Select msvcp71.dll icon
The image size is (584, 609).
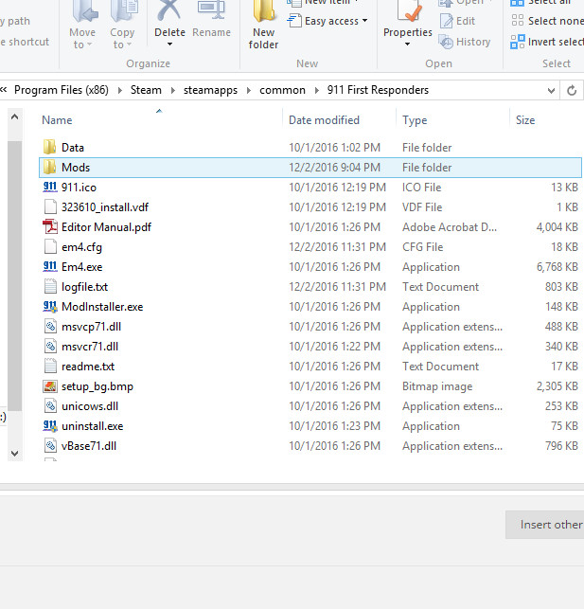[50, 326]
